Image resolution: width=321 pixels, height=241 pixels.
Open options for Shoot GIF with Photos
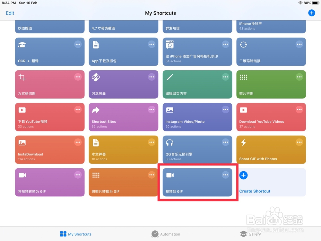click(299, 142)
